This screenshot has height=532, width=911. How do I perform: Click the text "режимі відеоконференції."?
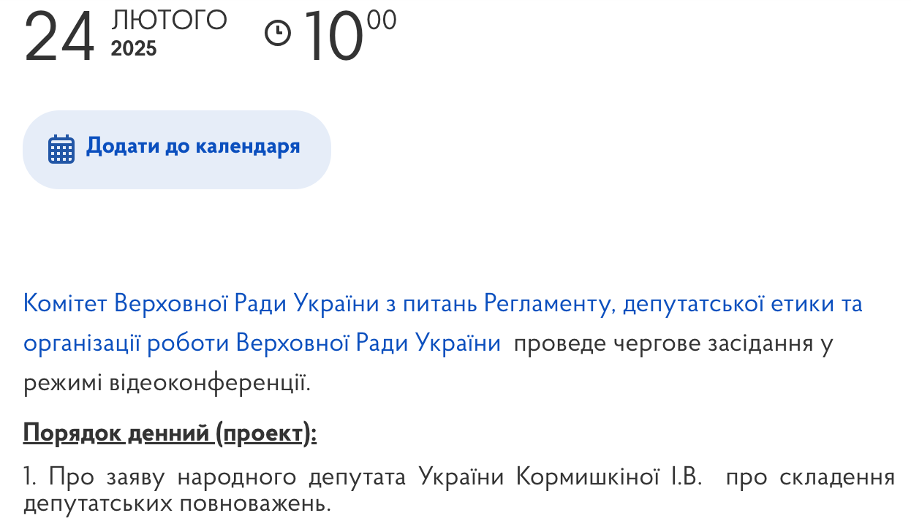[x=167, y=382]
